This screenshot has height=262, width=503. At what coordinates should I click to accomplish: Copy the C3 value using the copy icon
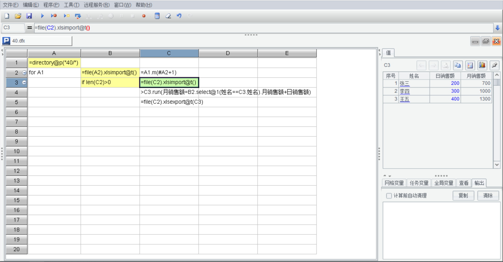pos(458,65)
